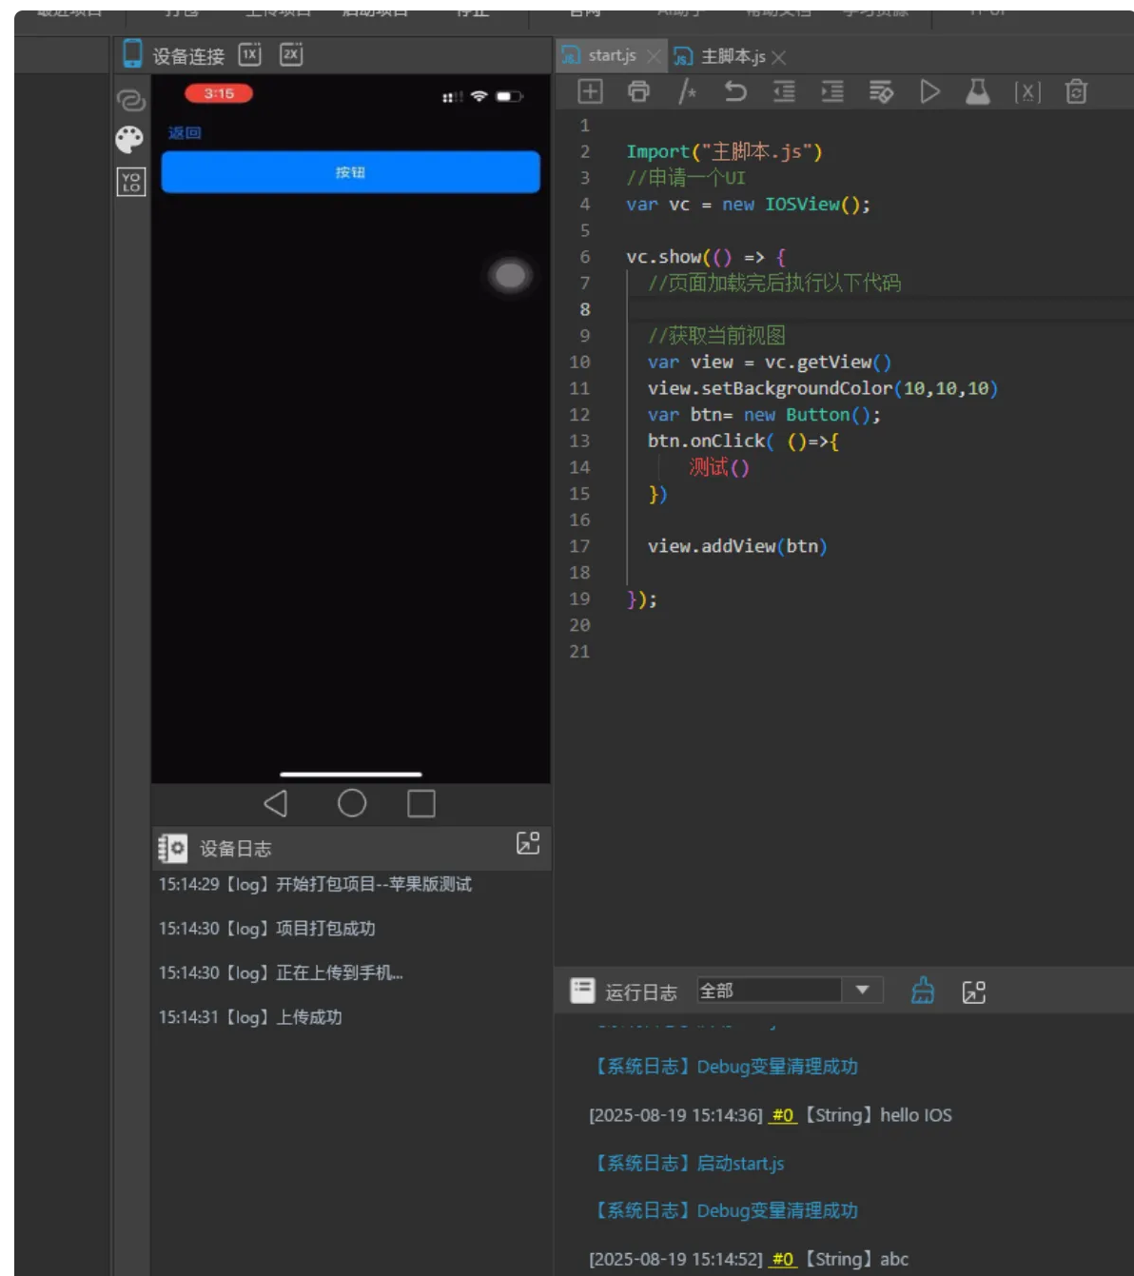This screenshot has width=1134, height=1276.
Task: Click the 返回 link on device screen
Action: click(x=185, y=133)
